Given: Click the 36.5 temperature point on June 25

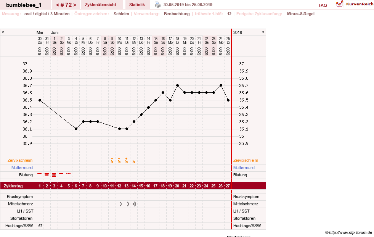Looking at the screenshot, I should pyautogui.click(x=228, y=100).
